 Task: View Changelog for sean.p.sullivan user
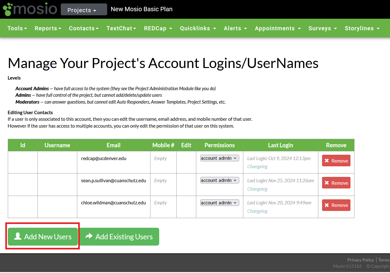tap(257, 189)
